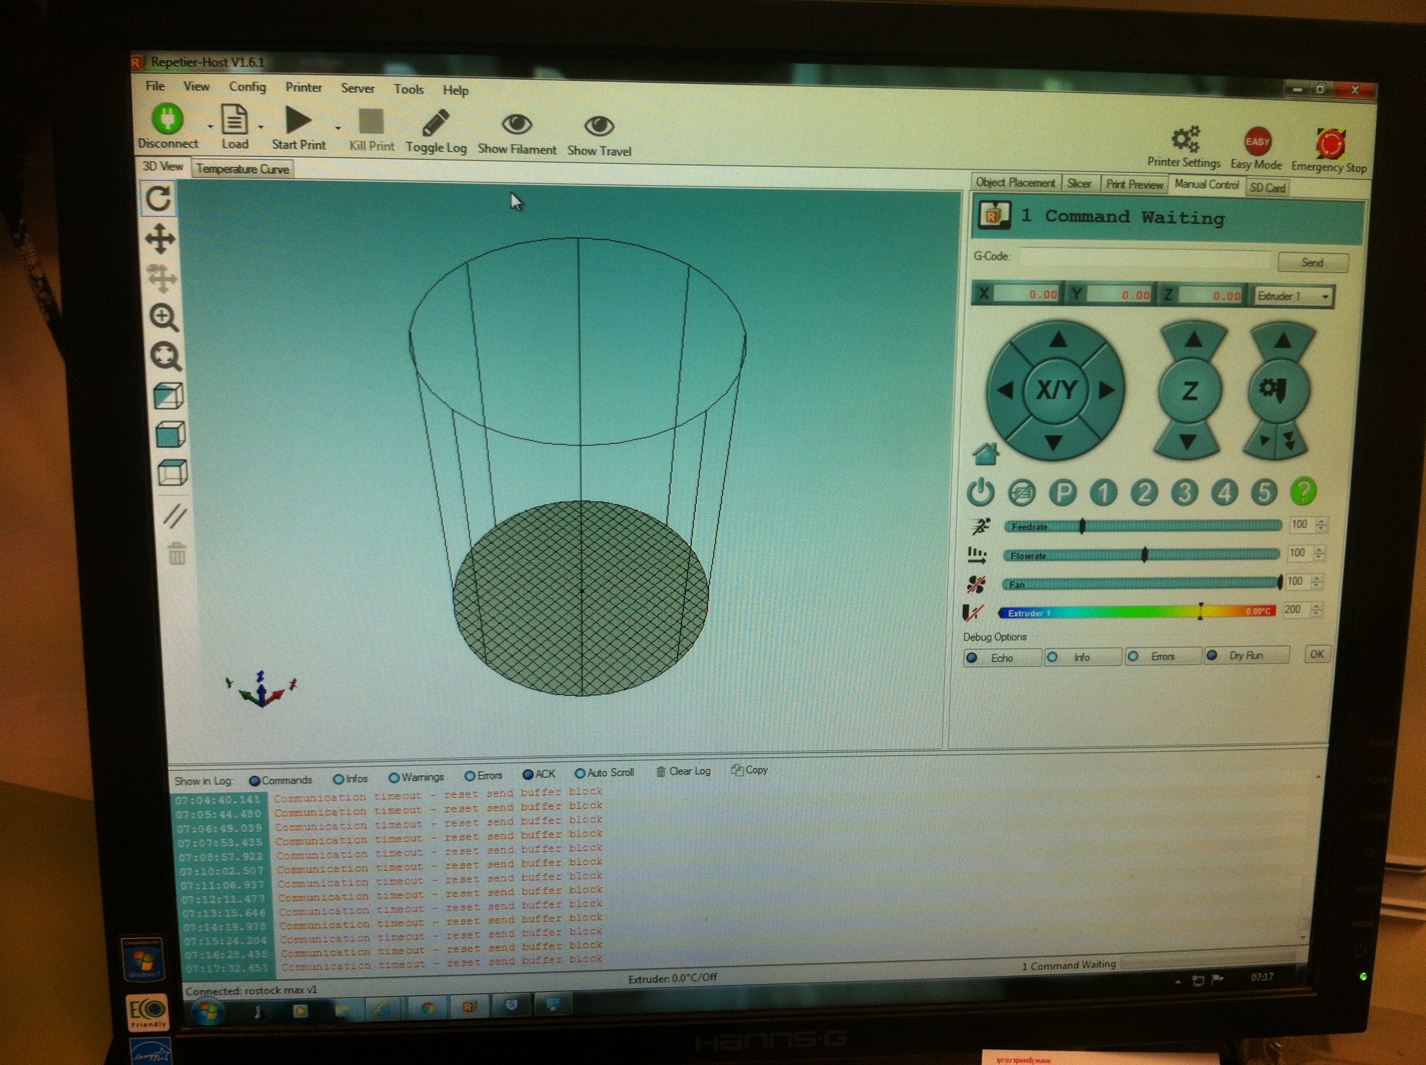Click the Kill Print stop icon
The height and width of the screenshot is (1065, 1426).
(x=371, y=122)
